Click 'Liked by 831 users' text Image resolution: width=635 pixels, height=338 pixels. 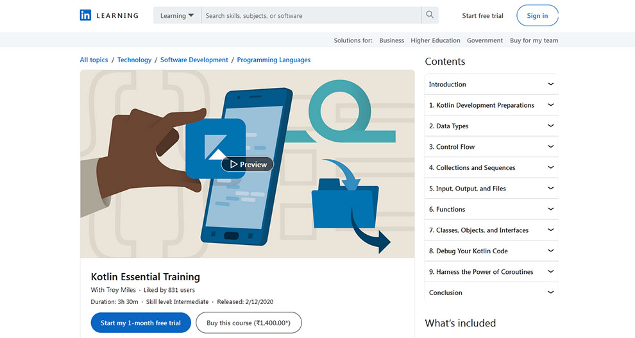click(x=169, y=290)
